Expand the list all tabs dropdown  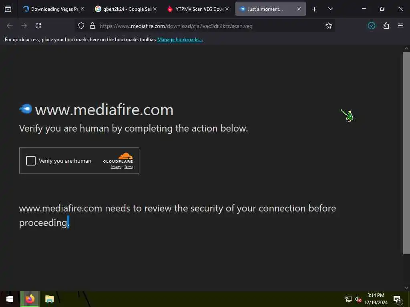[330, 9]
